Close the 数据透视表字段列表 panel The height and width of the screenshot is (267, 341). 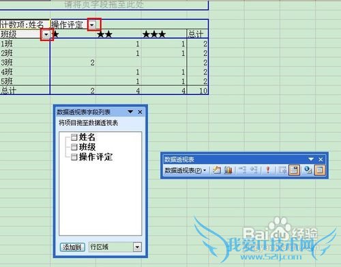[x=140, y=112]
